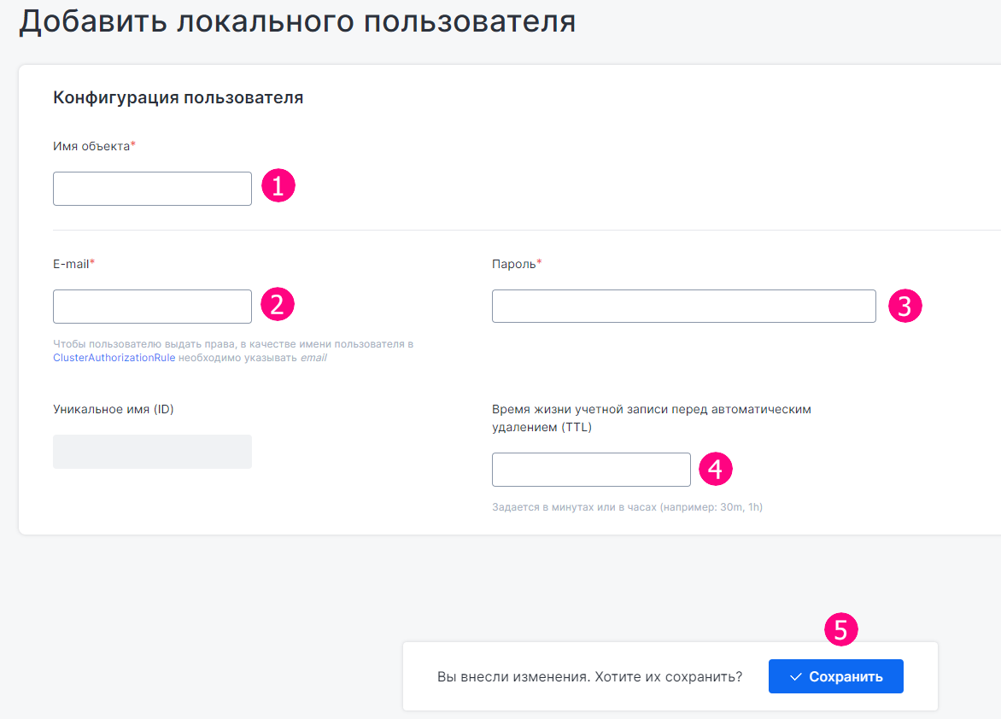This screenshot has width=1001, height=719.
Task: Click the disabled Уникальное имя (ID) field
Action: pos(152,452)
